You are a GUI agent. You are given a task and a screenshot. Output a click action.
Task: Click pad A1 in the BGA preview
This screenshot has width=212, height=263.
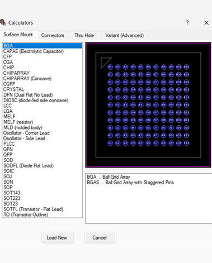[x=110, y=67]
